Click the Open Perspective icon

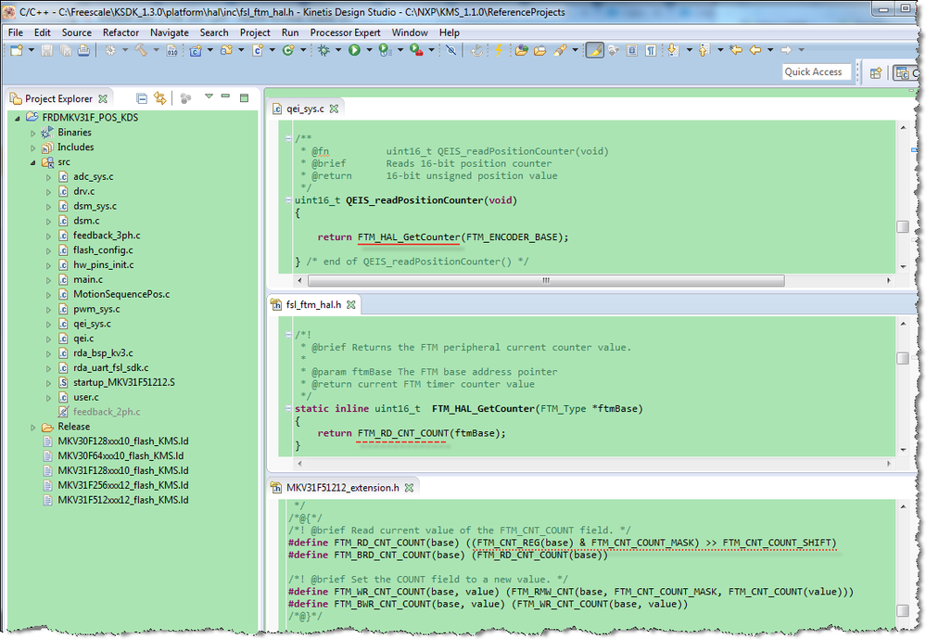tap(876, 72)
